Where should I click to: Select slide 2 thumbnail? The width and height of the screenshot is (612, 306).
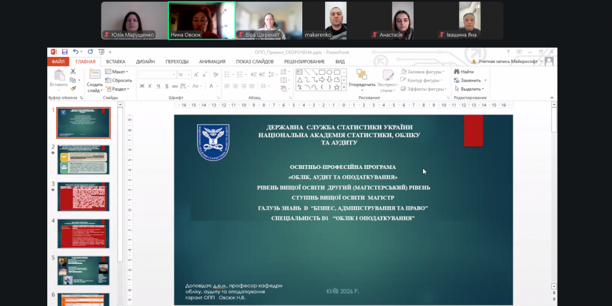tap(83, 160)
